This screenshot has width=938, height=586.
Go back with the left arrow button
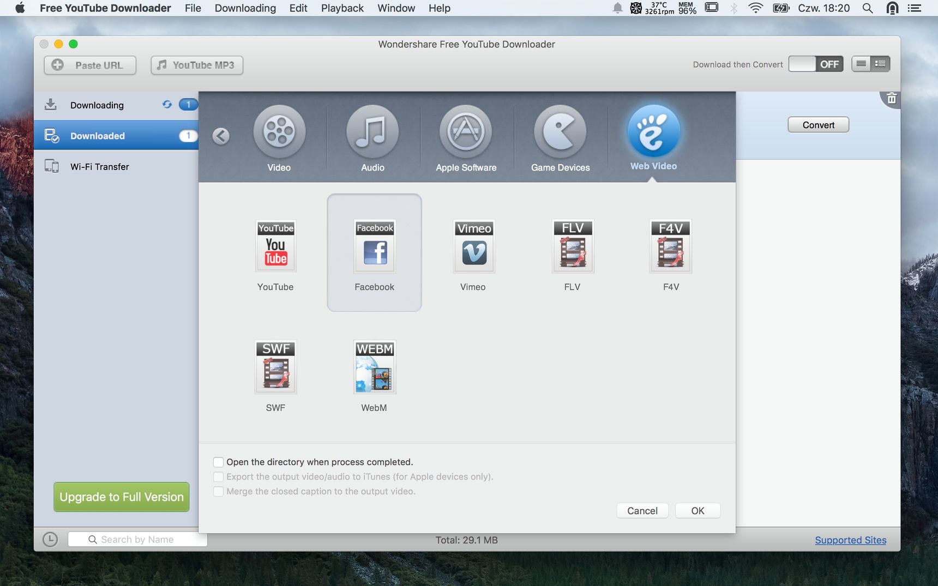click(x=221, y=136)
